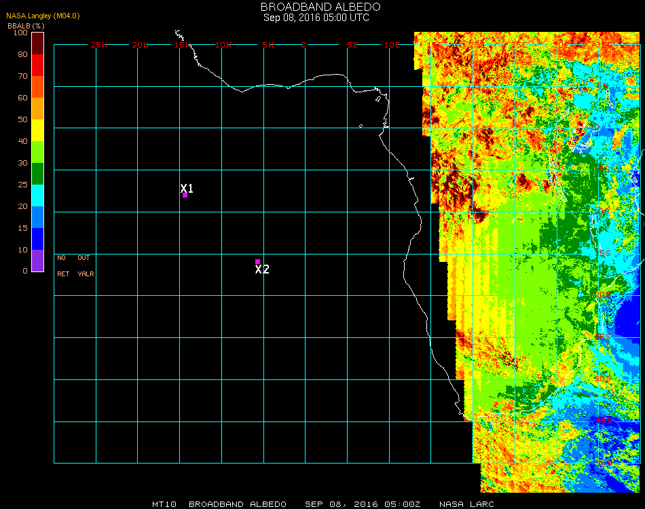Click the X1 marker text label
The height and width of the screenshot is (509, 645).
click(x=187, y=189)
